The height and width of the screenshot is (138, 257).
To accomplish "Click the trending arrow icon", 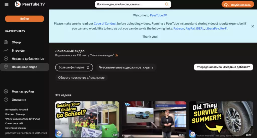I will pyautogui.click(x=6, y=51).
